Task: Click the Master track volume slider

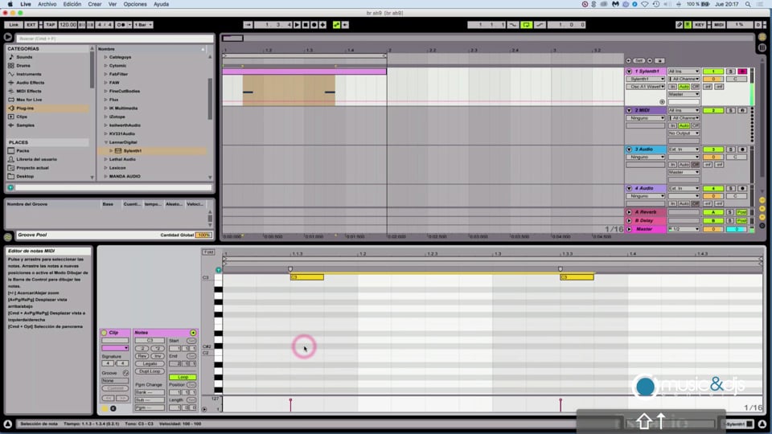Action: [x=713, y=229]
